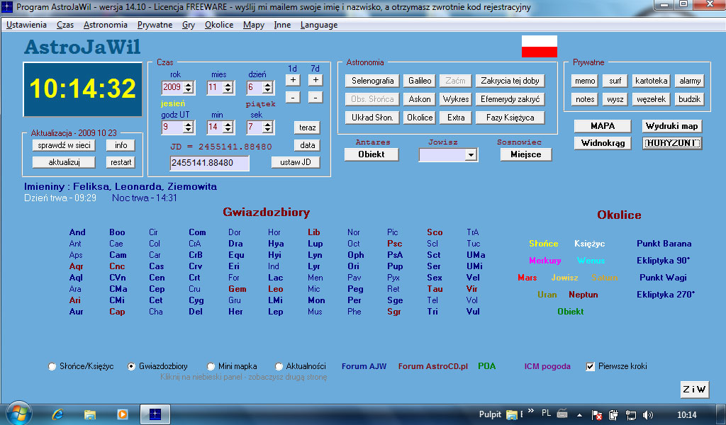Click the Polish flag icon
The height and width of the screenshot is (425, 726).
pos(540,46)
